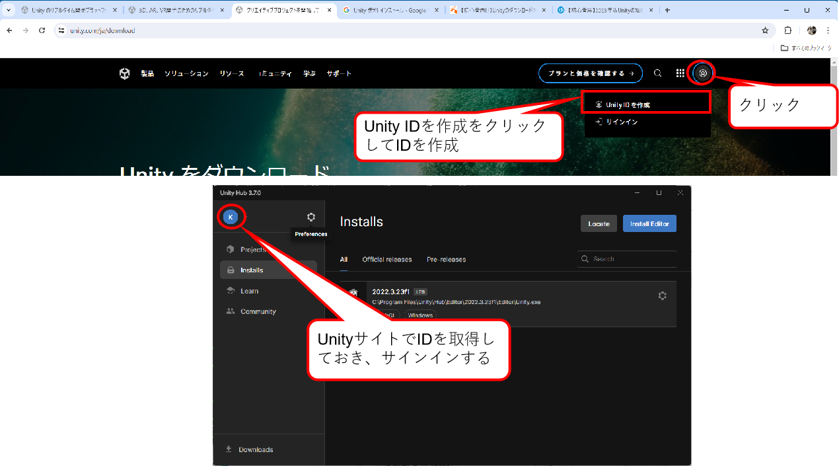Close the Google search tab

coord(436,10)
